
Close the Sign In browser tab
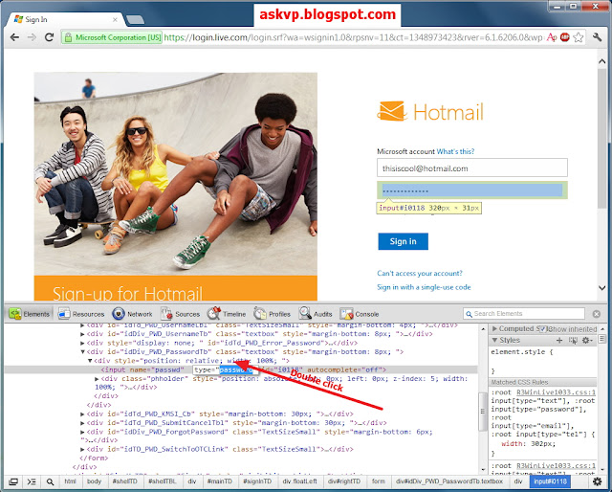coord(115,19)
